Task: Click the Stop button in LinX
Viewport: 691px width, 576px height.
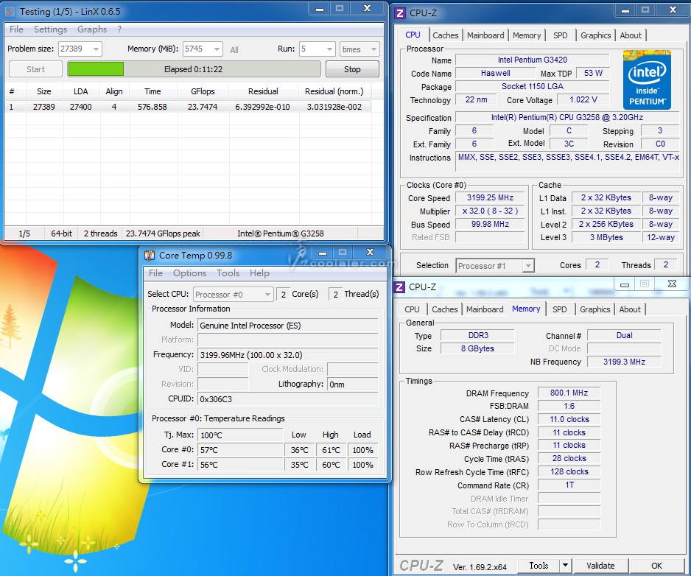Action: click(352, 69)
